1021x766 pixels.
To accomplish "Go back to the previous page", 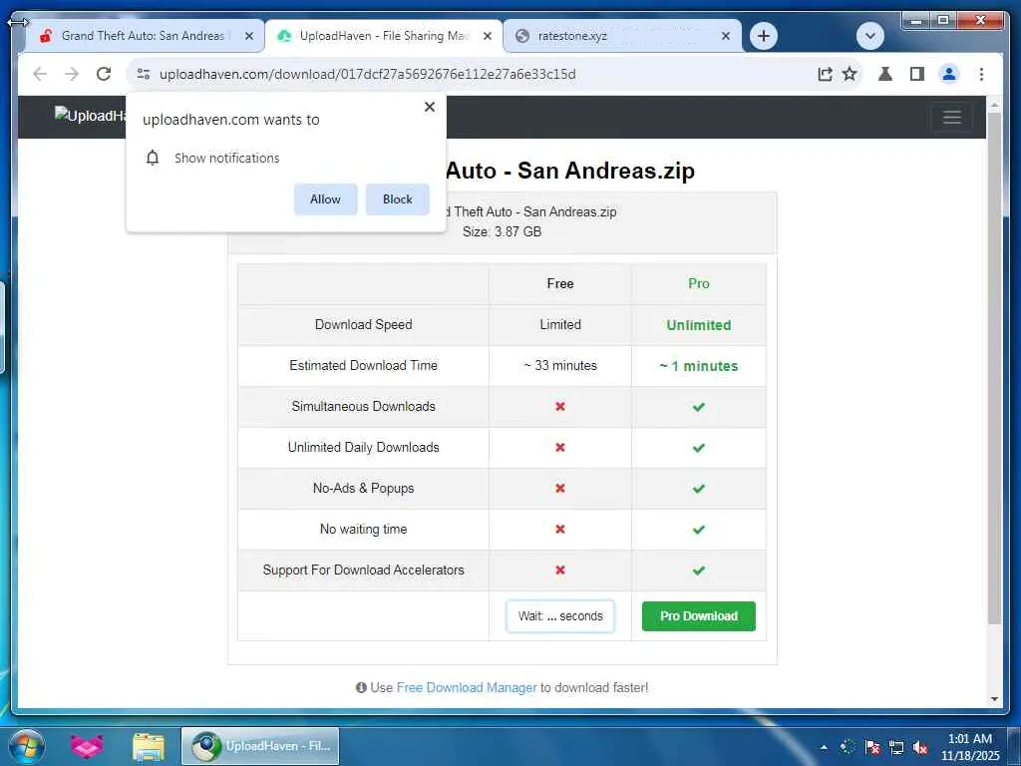I will (40, 74).
